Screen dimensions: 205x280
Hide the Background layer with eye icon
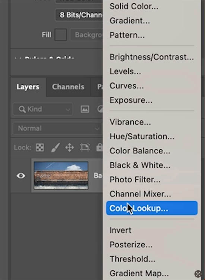pos(21,176)
